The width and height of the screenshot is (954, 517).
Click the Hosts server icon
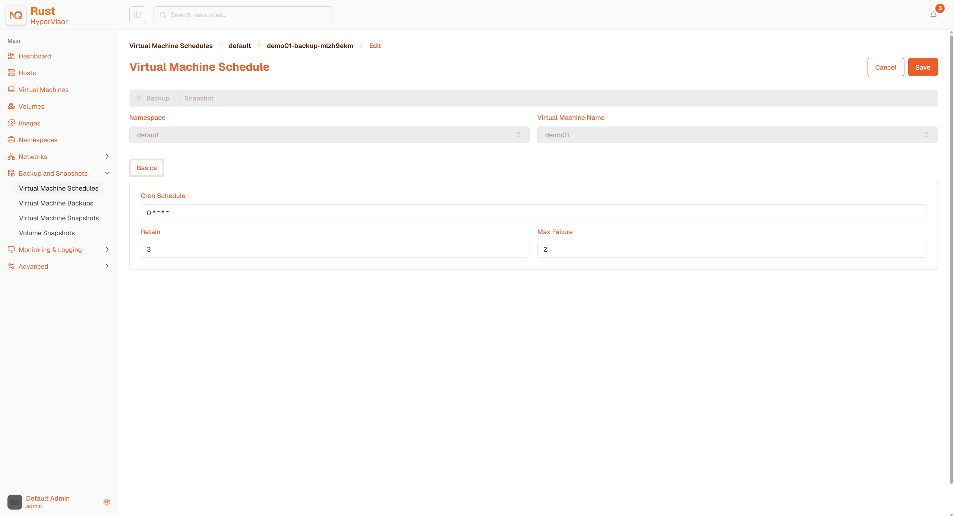click(11, 73)
